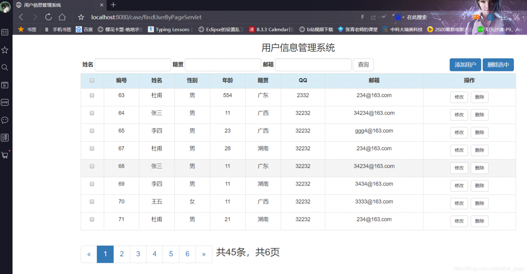Open the 百度 bookmark

click(x=84, y=29)
